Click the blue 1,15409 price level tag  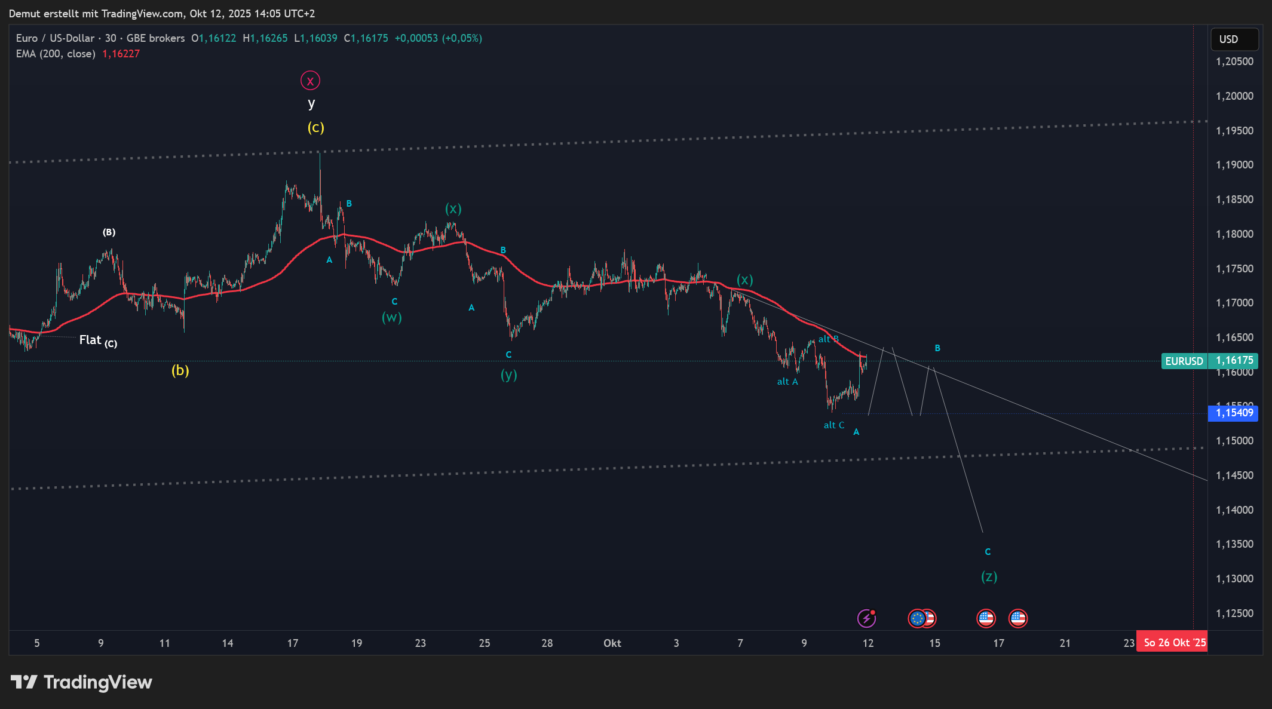tap(1233, 413)
